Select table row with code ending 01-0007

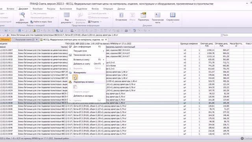click(x=126, y=50)
